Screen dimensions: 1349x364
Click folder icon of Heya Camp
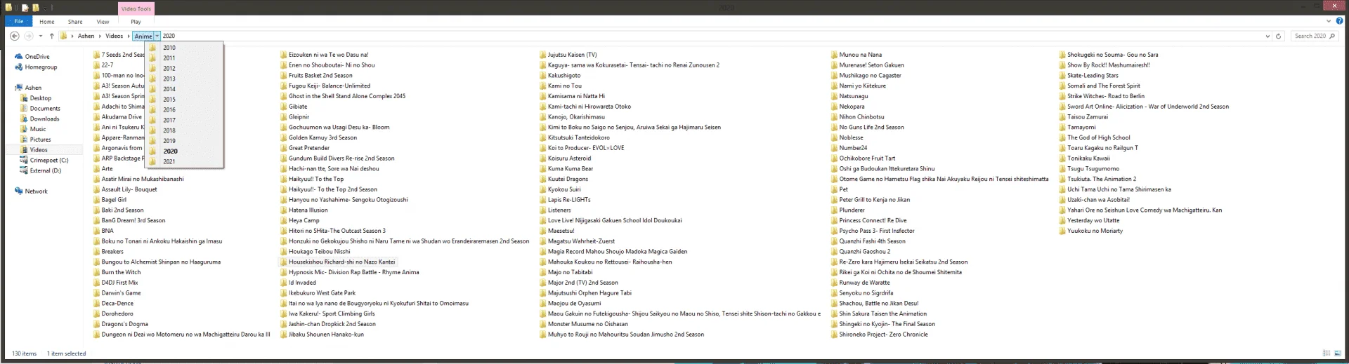[x=284, y=221]
